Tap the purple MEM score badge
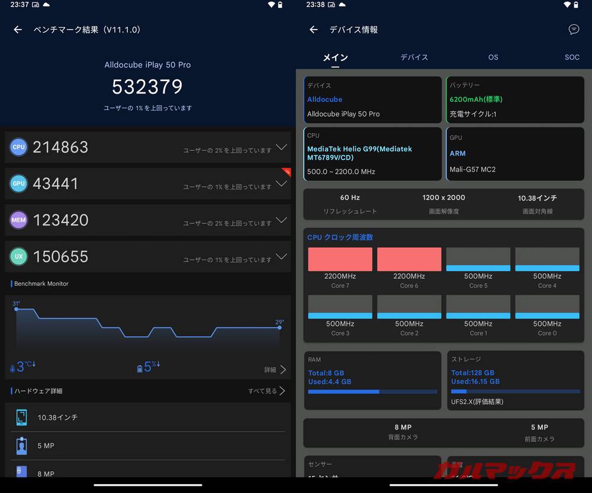The image size is (592, 493). [19, 220]
